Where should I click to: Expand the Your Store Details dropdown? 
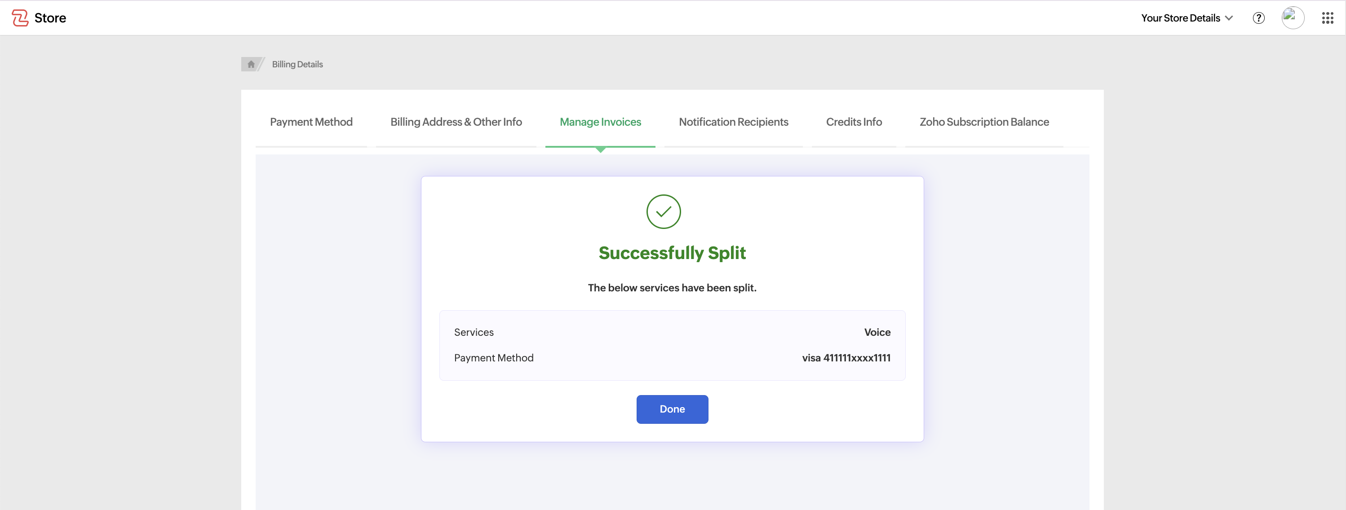pyautogui.click(x=1180, y=18)
